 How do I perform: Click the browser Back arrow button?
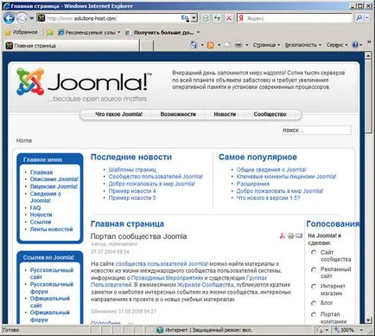[x=9, y=18]
